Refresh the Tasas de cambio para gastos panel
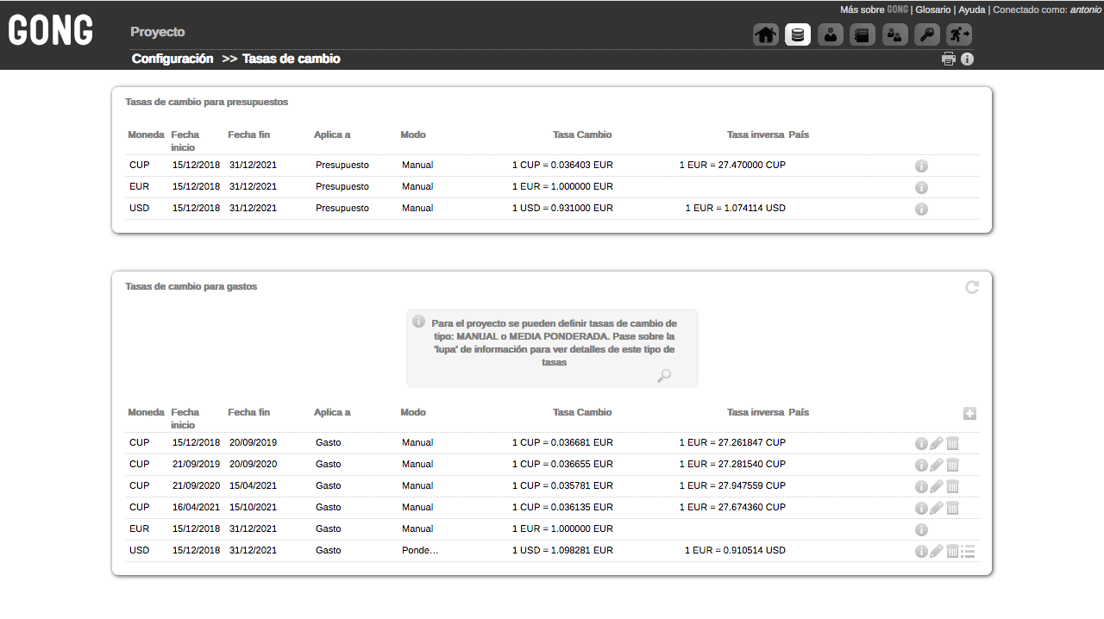 [972, 287]
